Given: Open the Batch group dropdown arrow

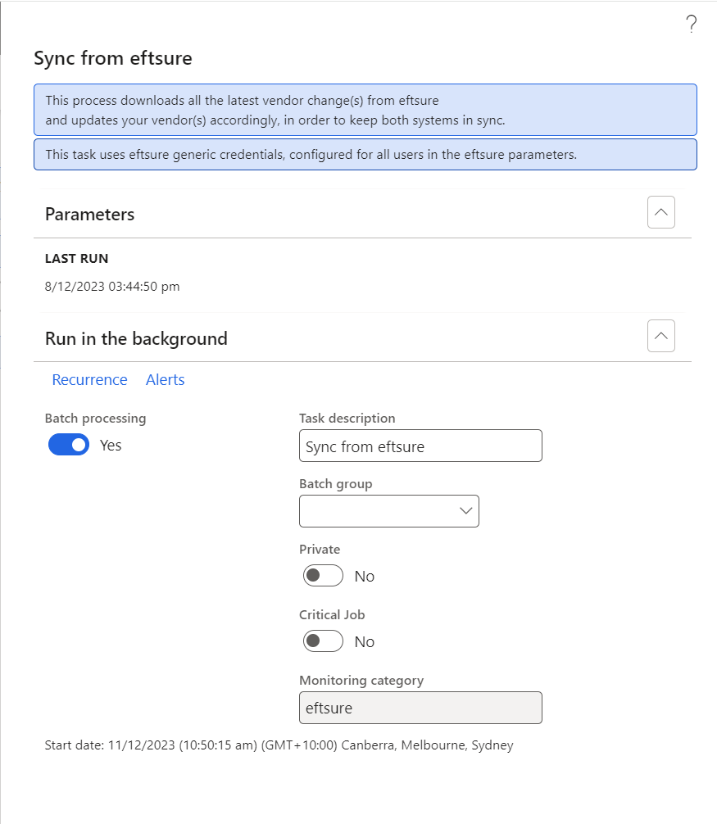Looking at the screenshot, I should tap(465, 511).
